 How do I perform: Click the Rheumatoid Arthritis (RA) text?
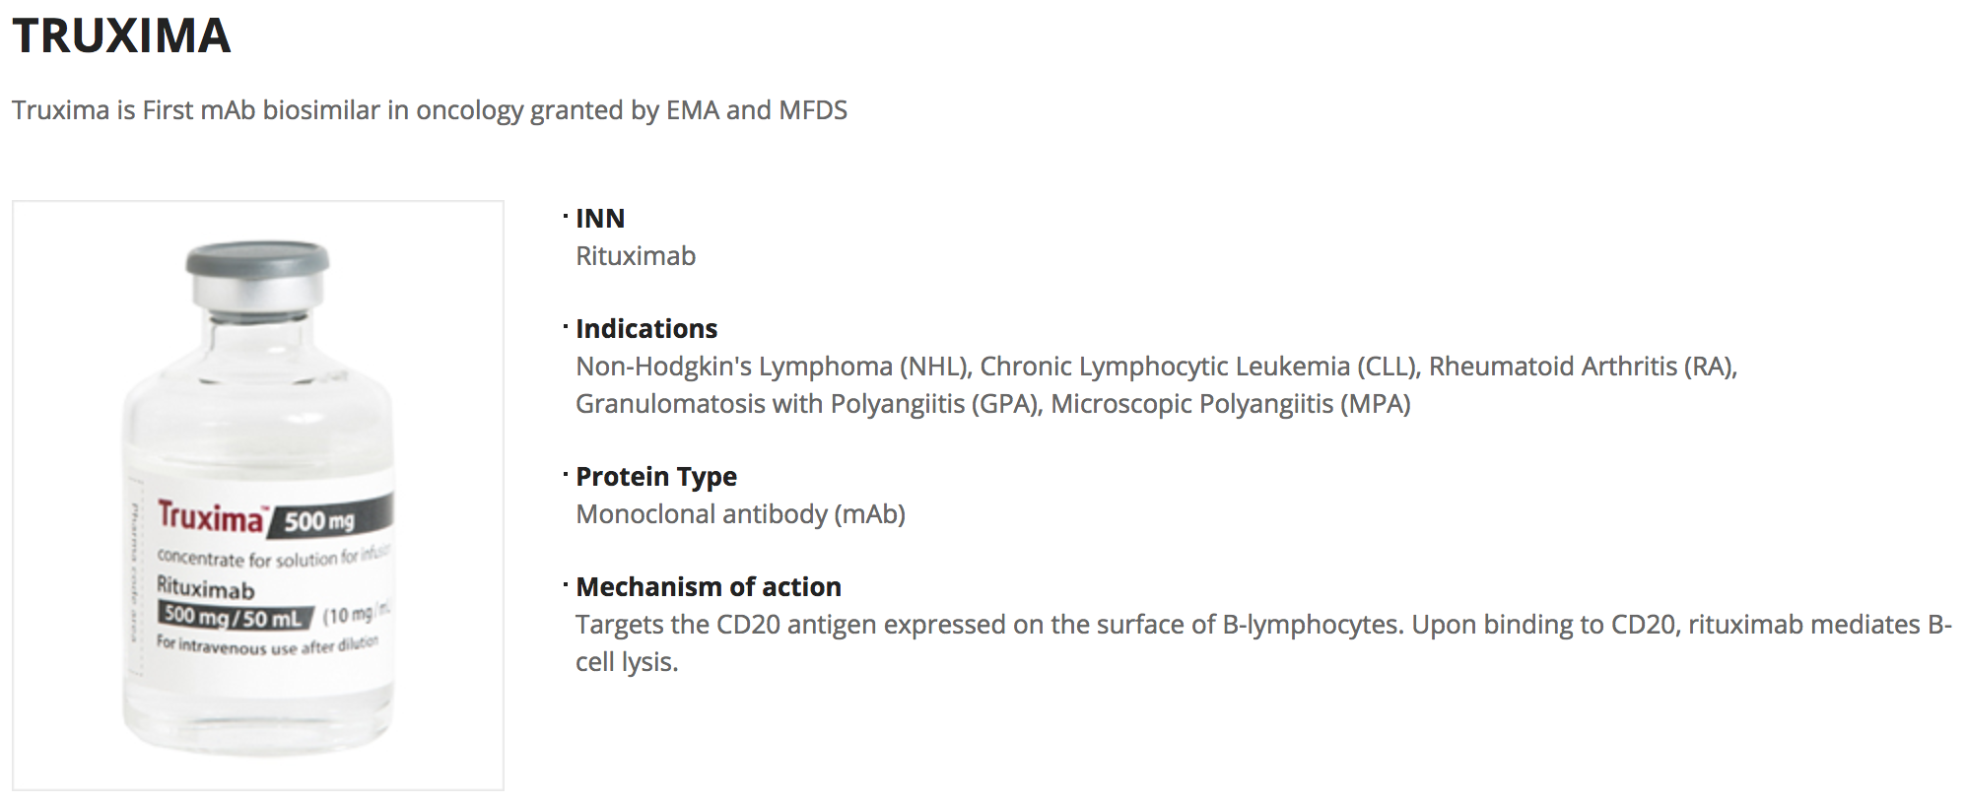pyautogui.click(x=1582, y=367)
